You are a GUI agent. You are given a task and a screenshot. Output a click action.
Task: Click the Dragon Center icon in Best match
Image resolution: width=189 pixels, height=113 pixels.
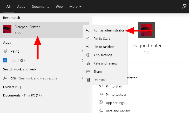click(x=7, y=29)
